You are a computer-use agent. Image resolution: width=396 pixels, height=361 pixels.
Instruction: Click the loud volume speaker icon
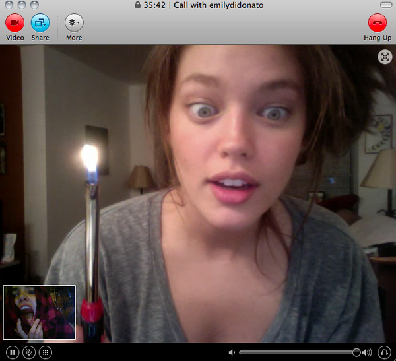tap(367, 352)
